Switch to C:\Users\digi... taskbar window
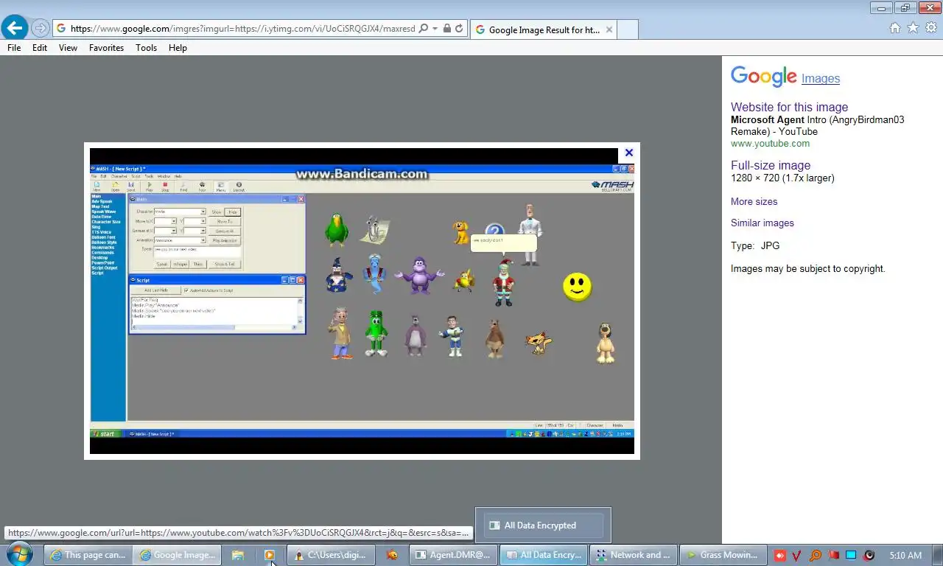The height and width of the screenshot is (566, 943). tap(331, 555)
